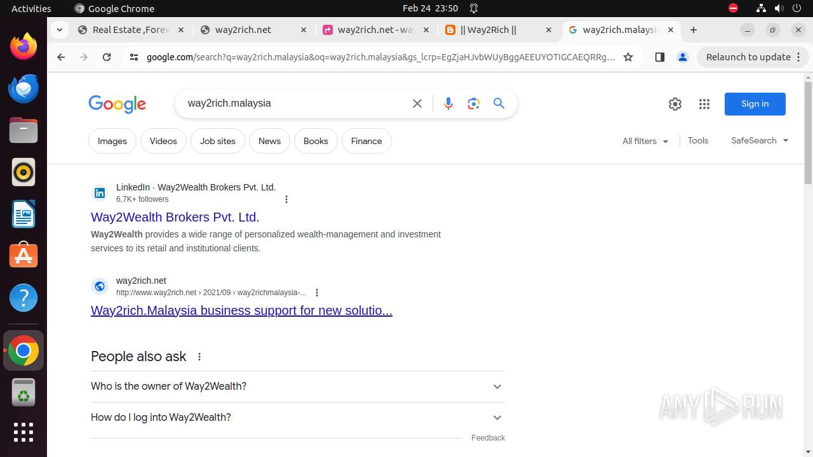
Task: Expand 'Who is the owner of Way2Wealth?'
Action: 297,387
